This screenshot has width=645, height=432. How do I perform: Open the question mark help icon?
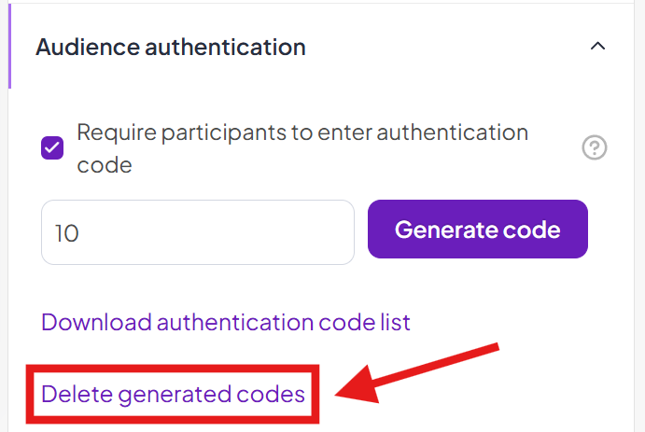[x=595, y=147]
